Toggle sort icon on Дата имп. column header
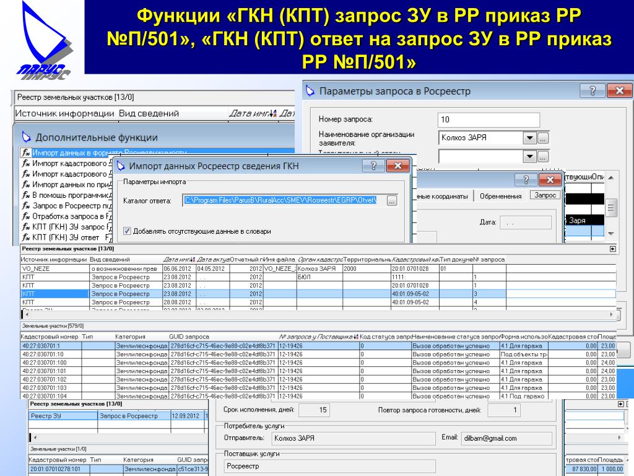Image resolution: width=634 pixels, height=476 pixels. [273, 114]
